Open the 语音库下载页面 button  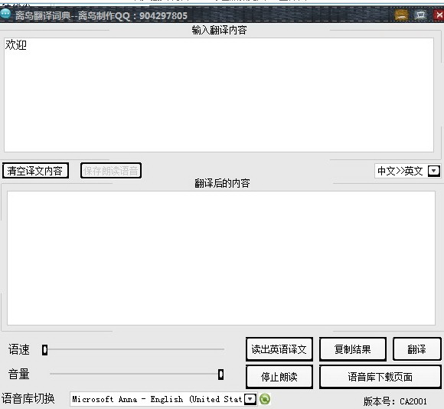coord(380,377)
